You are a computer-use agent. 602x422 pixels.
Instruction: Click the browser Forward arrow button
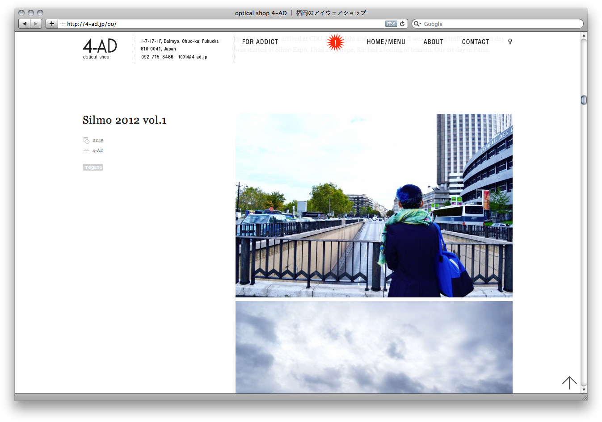click(x=36, y=24)
